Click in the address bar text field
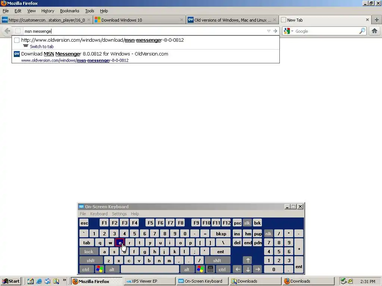382x286 pixels. point(144,31)
